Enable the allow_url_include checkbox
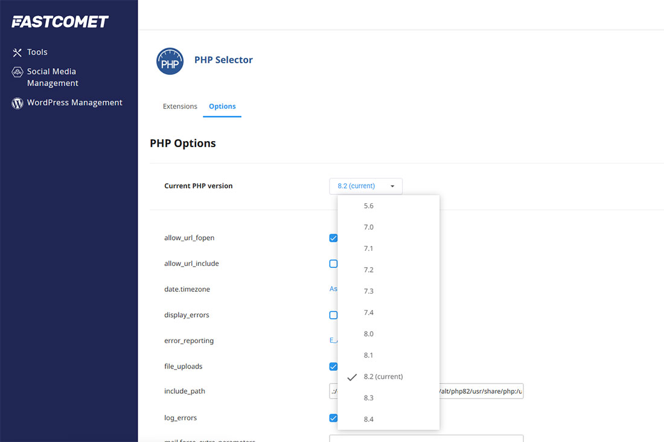The width and height of the screenshot is (664, 442). pyautogui.click(x=333, y=264)
